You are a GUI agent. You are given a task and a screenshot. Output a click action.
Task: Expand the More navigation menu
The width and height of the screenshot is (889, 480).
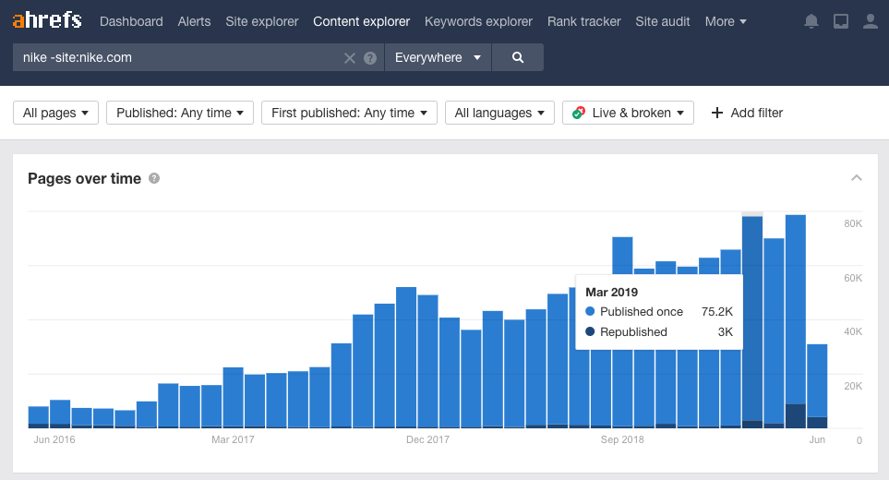tap(726, 21)
